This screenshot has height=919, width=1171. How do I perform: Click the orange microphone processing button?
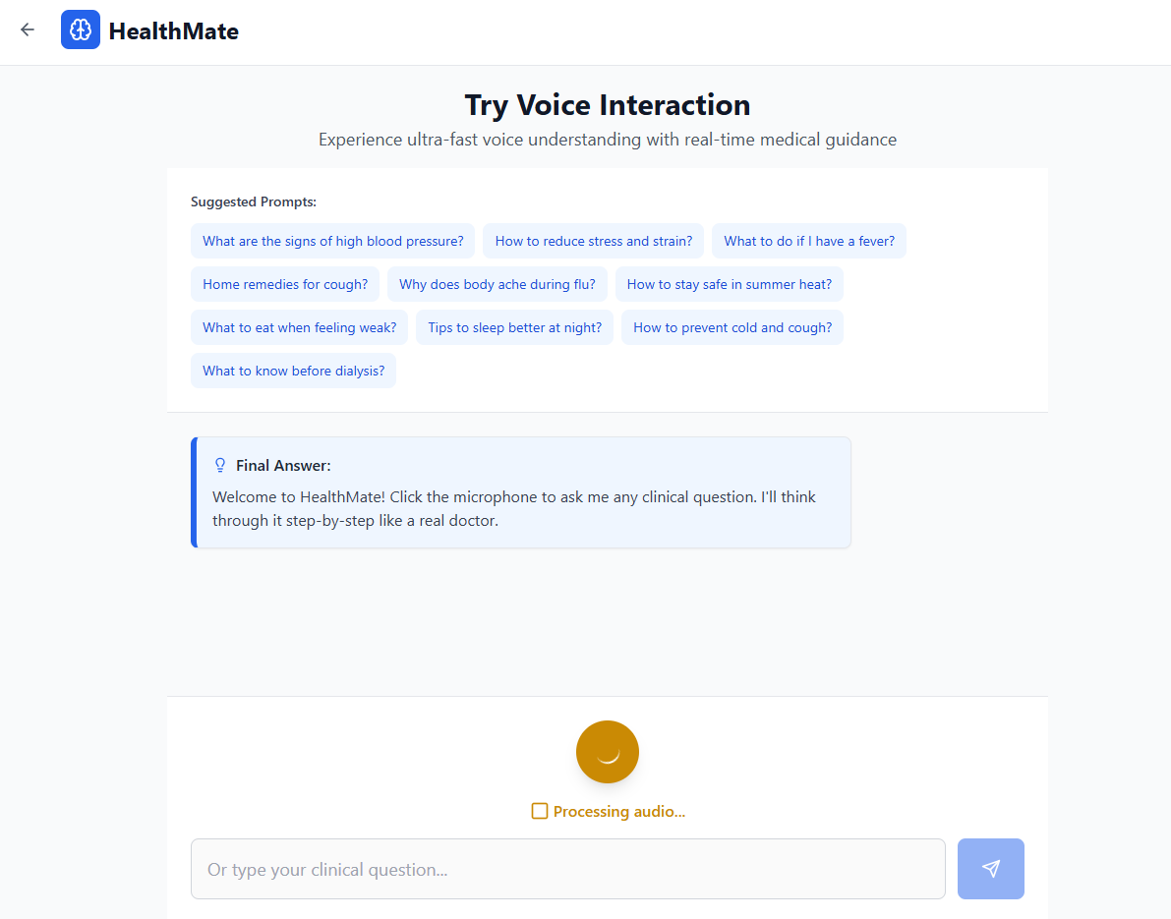pos(608,752)
